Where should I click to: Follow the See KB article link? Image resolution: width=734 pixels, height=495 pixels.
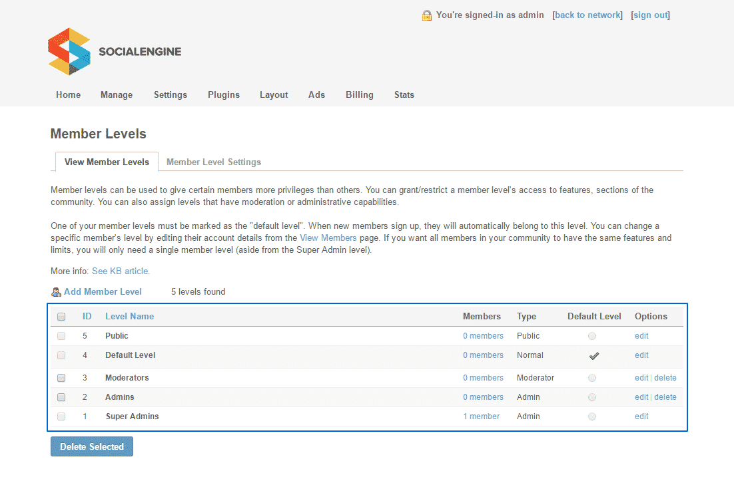(121, 271)
